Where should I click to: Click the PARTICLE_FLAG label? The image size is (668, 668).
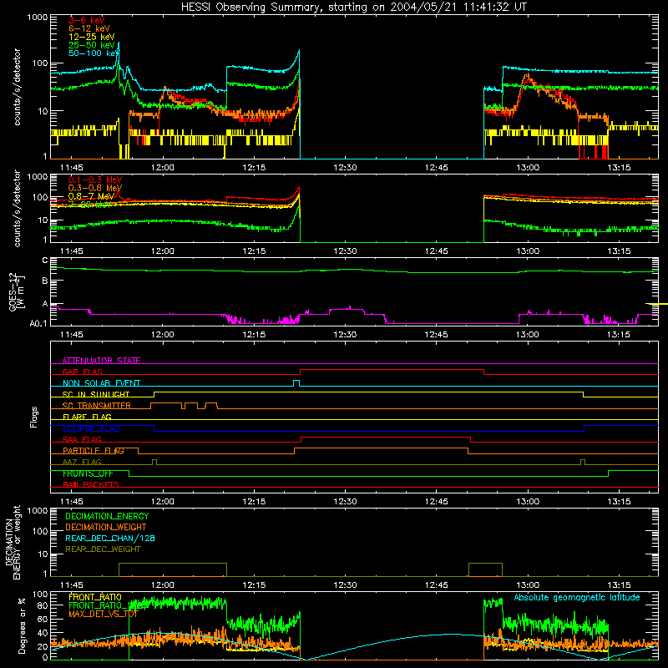coord(94,450)
